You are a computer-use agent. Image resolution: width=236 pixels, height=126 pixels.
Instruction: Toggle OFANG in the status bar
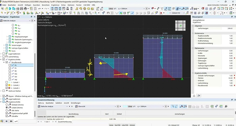click(x=132, y=125)
